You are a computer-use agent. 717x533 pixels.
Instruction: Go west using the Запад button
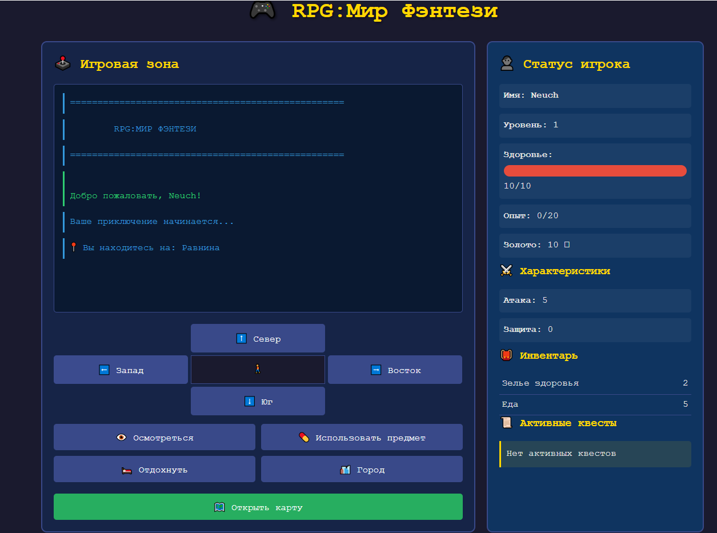(x=121, y=370)
